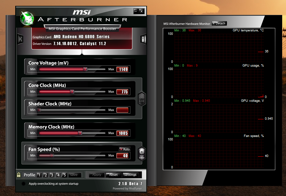Click the User Define fan gear icon
The width and height of the screenshot is (286, 196).
(142, 154)
